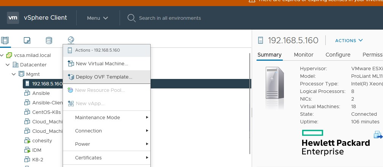Choose New Virtual Machine from context menu
This screenshot has width=383, height=167.
tap(107, 64)
